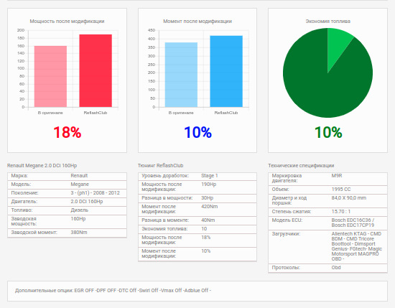Click the '450' tick on torque chart axis
The height and width of the screenshot is (308, 395).
[152, 30]
